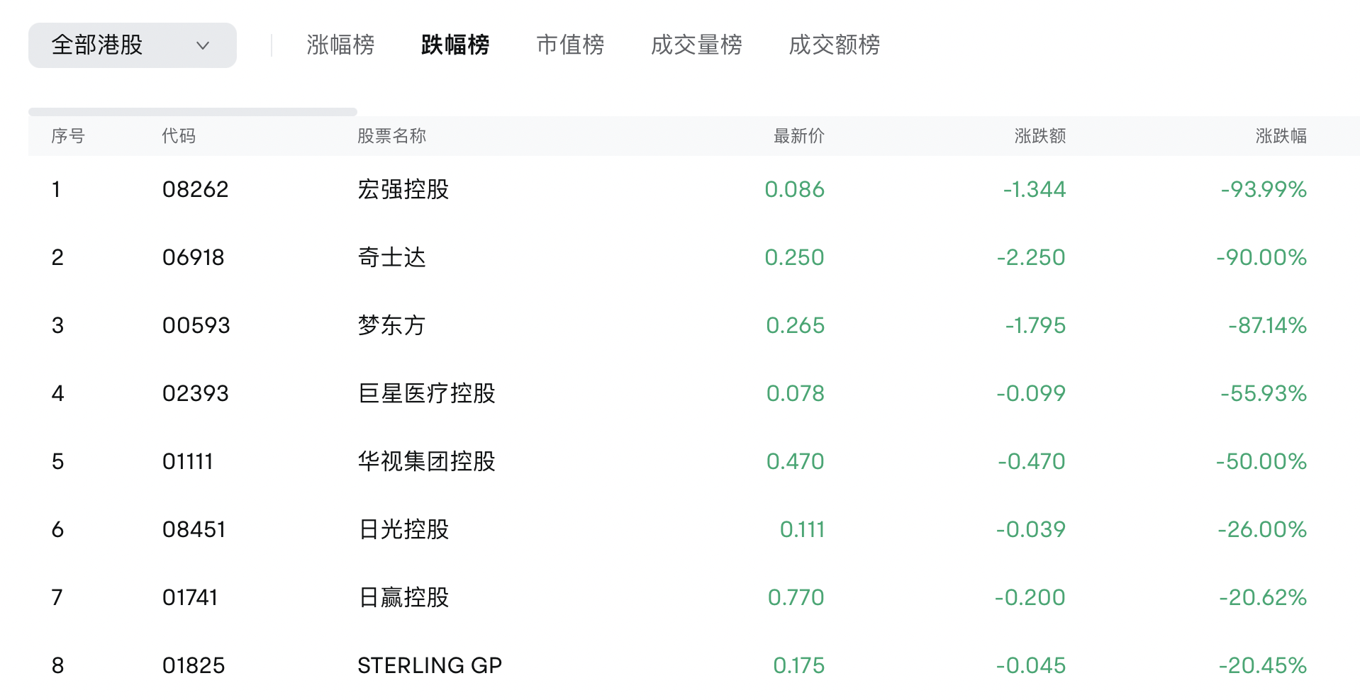Go to the 成交额榜 tab
The height and width of the screenshot is (700, 1360).
pyautogui.click(x=834, y=45)
